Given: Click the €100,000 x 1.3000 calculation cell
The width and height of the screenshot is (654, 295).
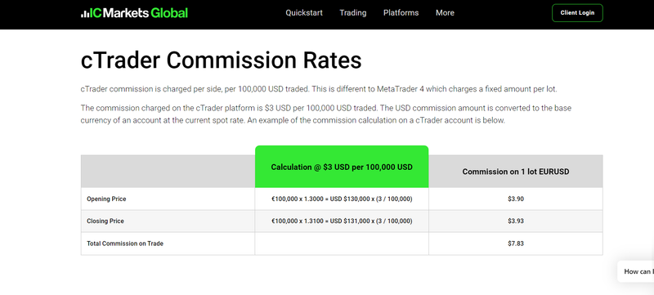Looking at the screenshot, I should [342, 199].
